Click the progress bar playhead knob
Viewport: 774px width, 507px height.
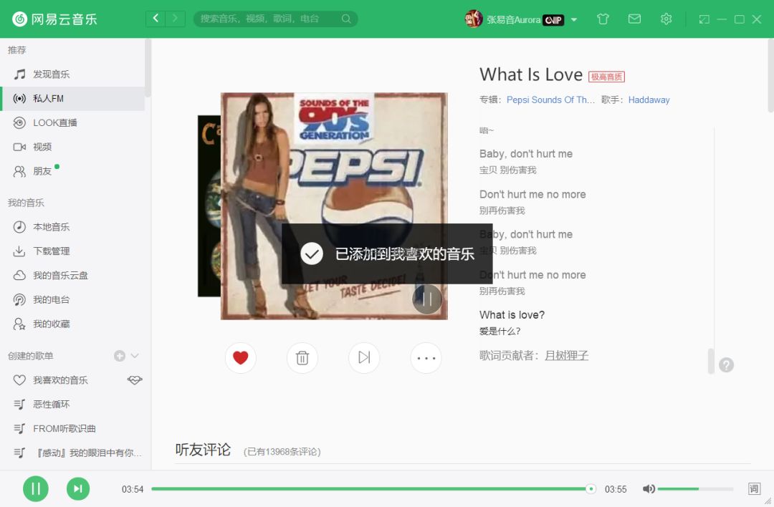[x=591, y=489]
